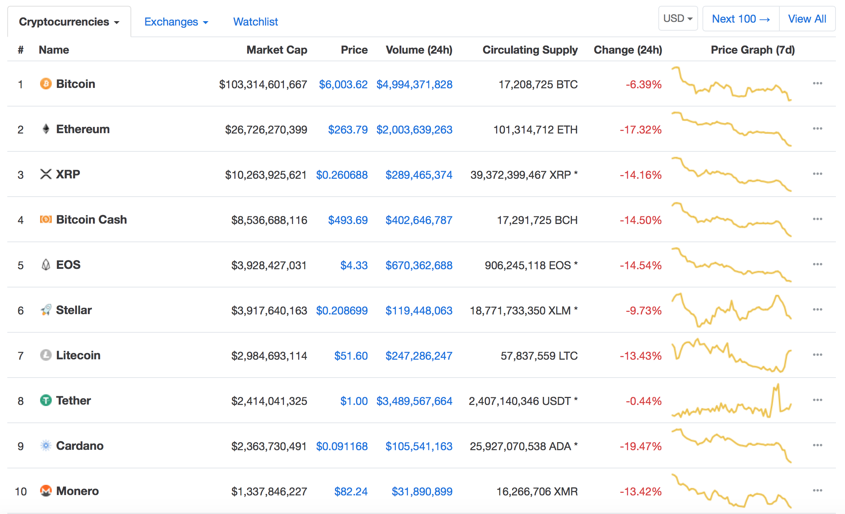Open the USD currency selector
The image size is (845, 514).
[x=678, y=19]
